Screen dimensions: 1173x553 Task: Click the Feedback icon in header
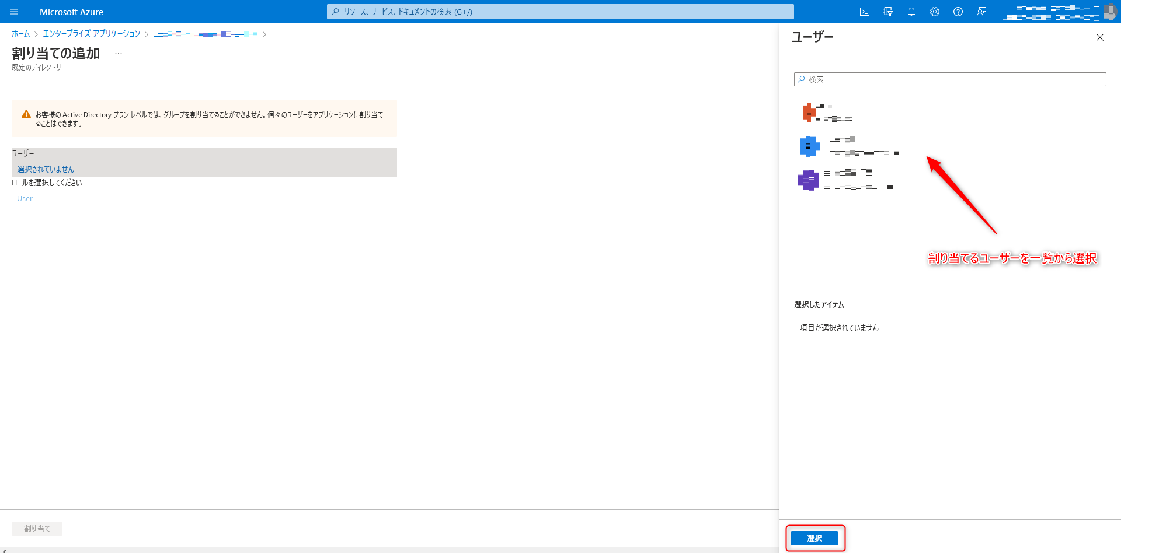pos(981,12)
